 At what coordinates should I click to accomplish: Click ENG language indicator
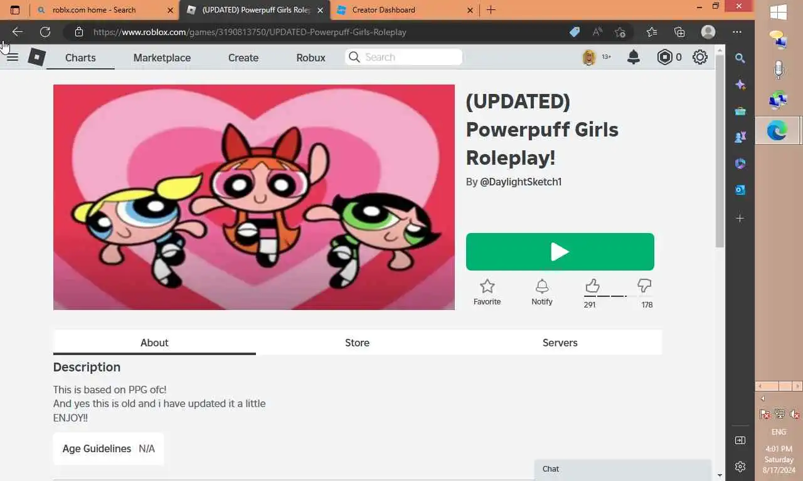point(779,432)
